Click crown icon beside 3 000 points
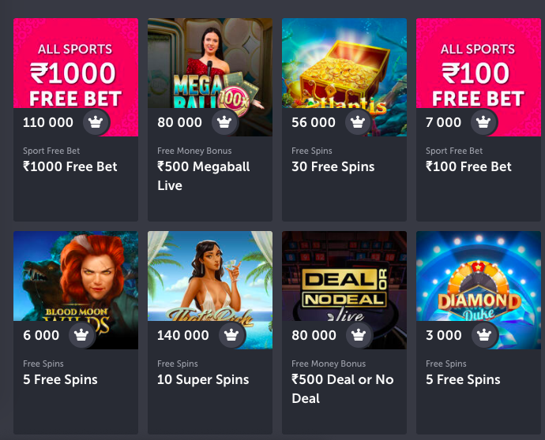 [484, 335]
